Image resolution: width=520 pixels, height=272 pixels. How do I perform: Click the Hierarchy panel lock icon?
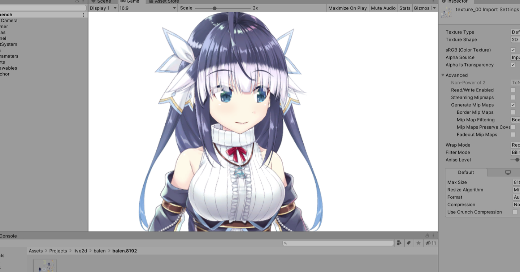coord(77,1)
